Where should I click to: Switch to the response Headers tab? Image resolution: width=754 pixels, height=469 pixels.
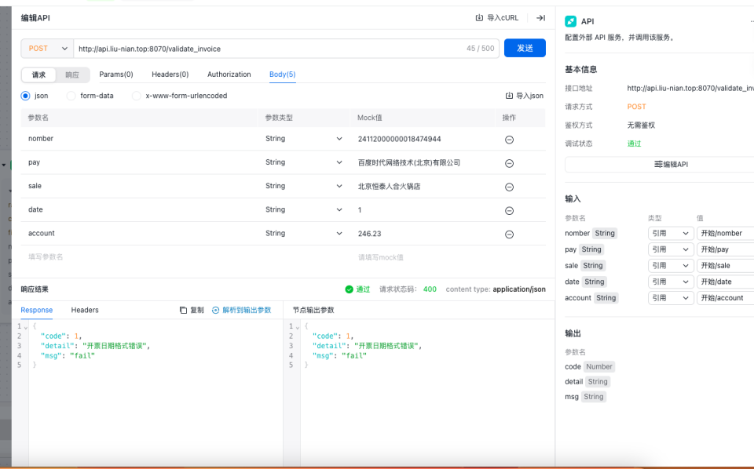(85, 310)
